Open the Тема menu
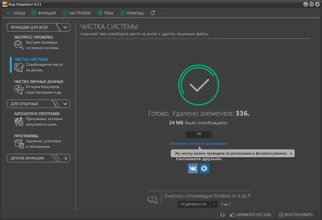Viewport: 322px width, 220px height. [x=105, y=13]
